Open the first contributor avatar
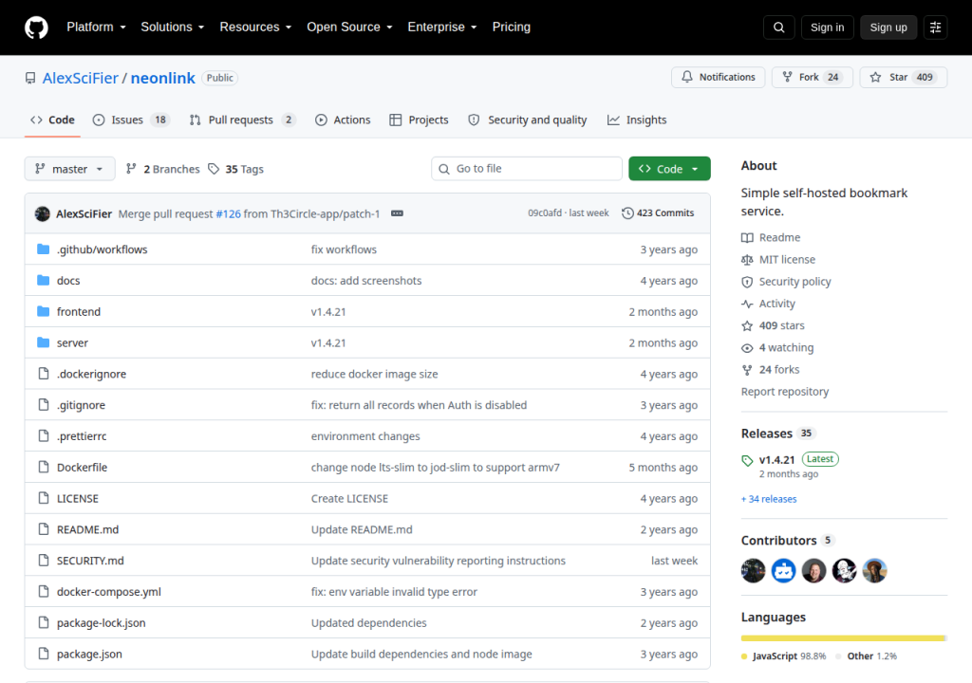Image resolution: width=972 pixels, height=683 pixels. click(753, 571)
